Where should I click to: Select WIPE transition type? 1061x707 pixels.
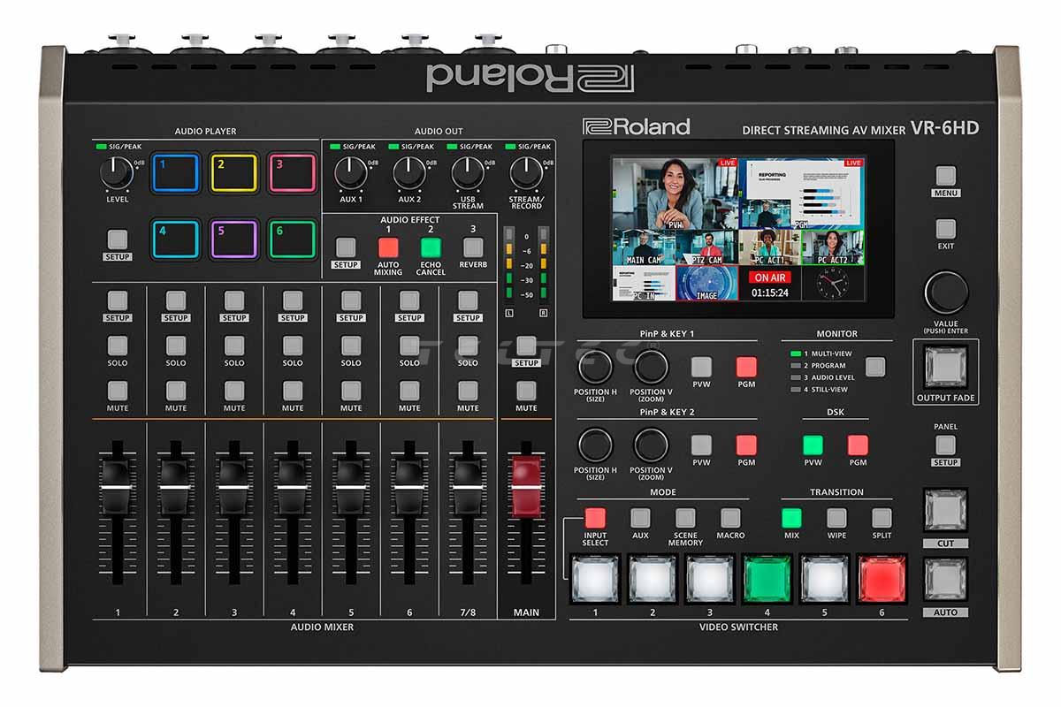click(836, 518)
